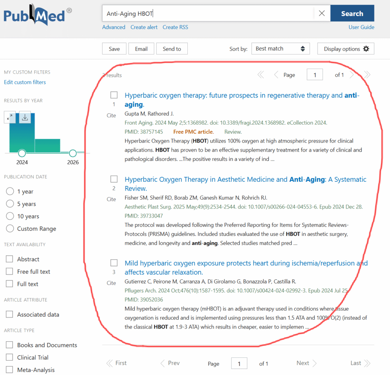This screenshot has height=375, width=390.
Task: Check the Abstract availability filter
Action: point(10,259)
